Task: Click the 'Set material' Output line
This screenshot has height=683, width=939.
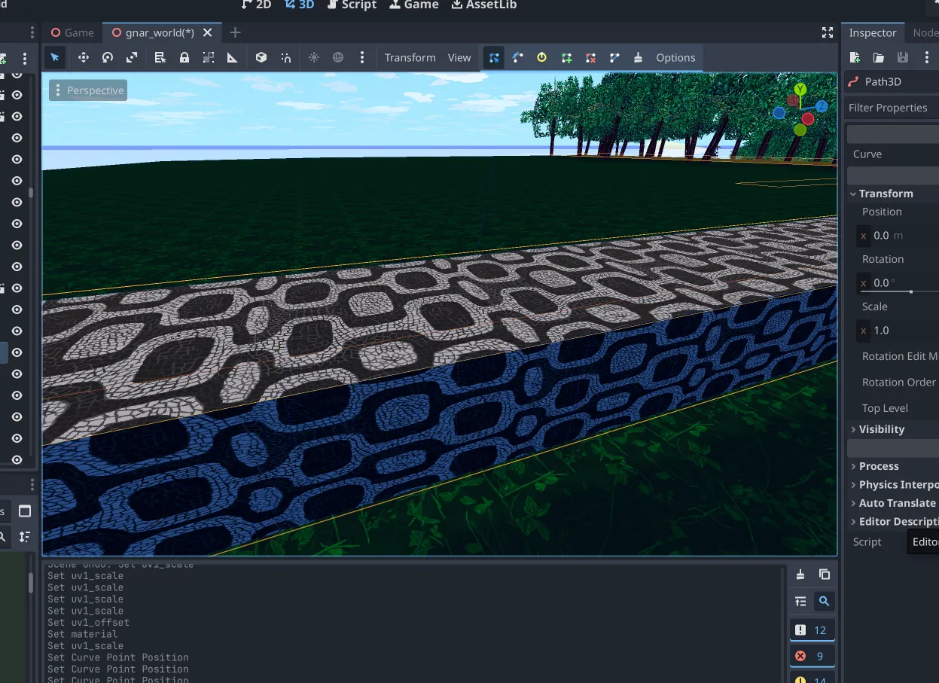Action: (82, 634)
